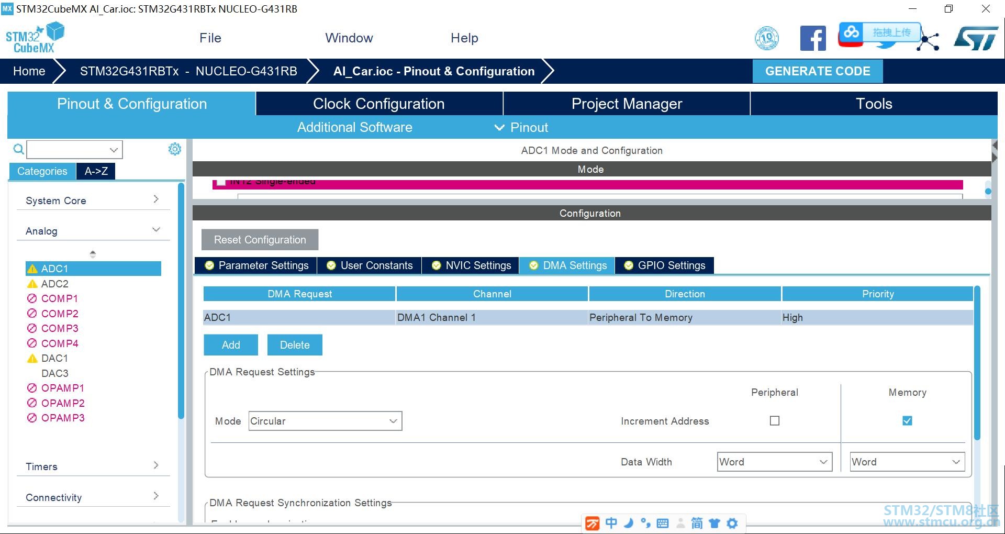The width and height of the screenshot is (1005, 534).
Task: Click the disabled icon beside COMP1
Action: [x=32, y=298]
